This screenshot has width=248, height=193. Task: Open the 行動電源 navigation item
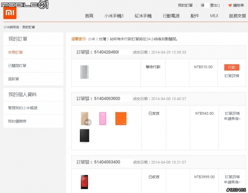(x=171, y=16)
